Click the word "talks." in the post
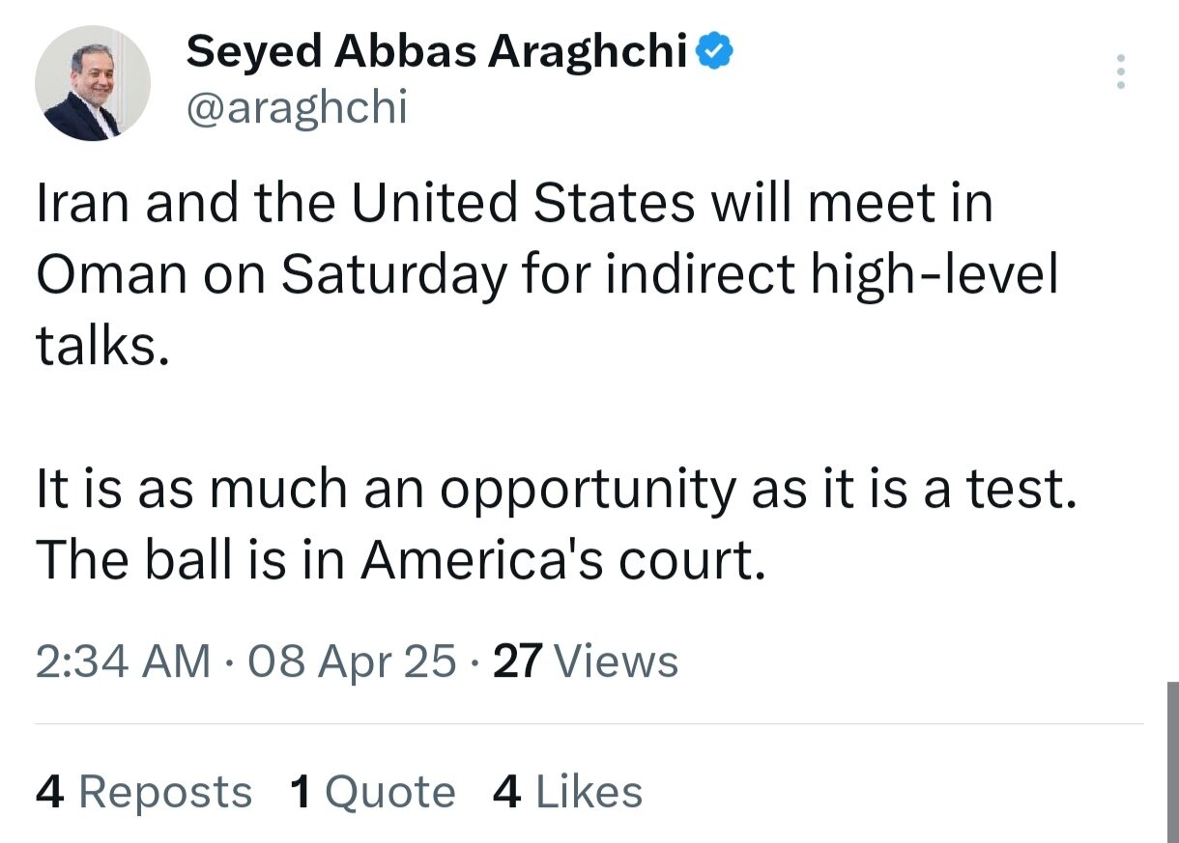This screenshot has width=1179, height=843. coord(102,345)
